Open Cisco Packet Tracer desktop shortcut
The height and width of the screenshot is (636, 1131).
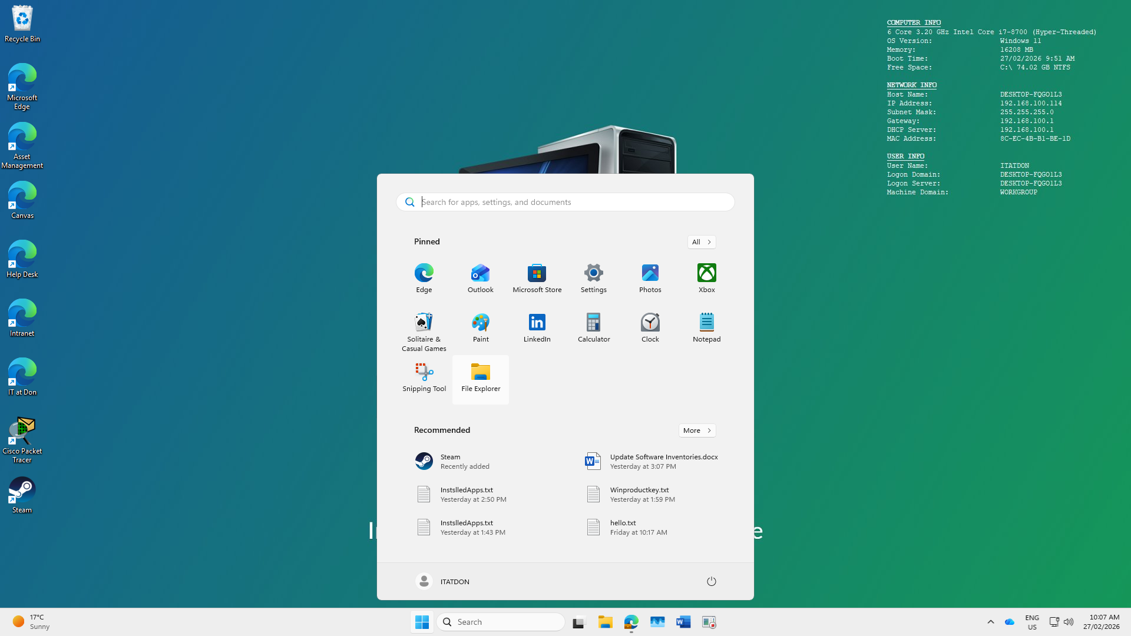22,439
